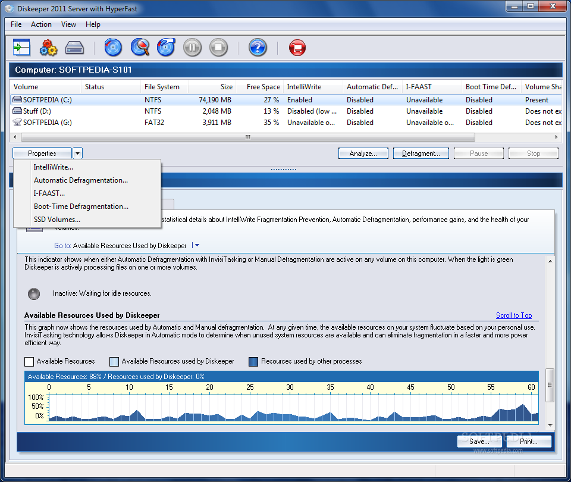Open the View menu

click(x=68, y=24)
